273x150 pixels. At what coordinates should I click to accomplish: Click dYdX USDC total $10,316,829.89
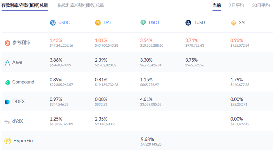coord(61,124)
